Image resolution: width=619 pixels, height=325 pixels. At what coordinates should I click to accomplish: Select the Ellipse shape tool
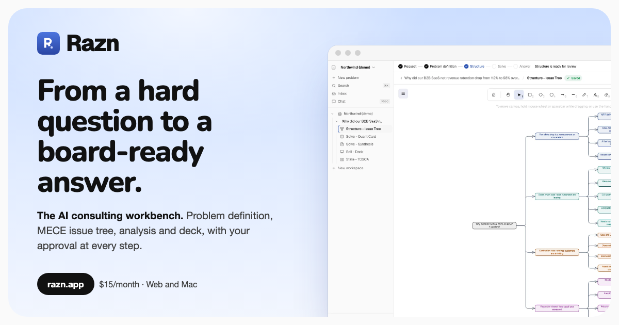552,94
